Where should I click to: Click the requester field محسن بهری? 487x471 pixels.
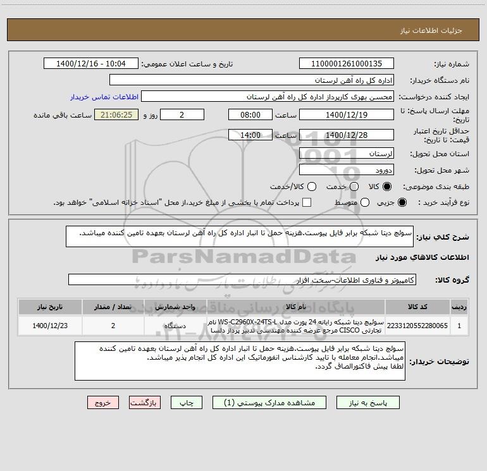(268, 97)
